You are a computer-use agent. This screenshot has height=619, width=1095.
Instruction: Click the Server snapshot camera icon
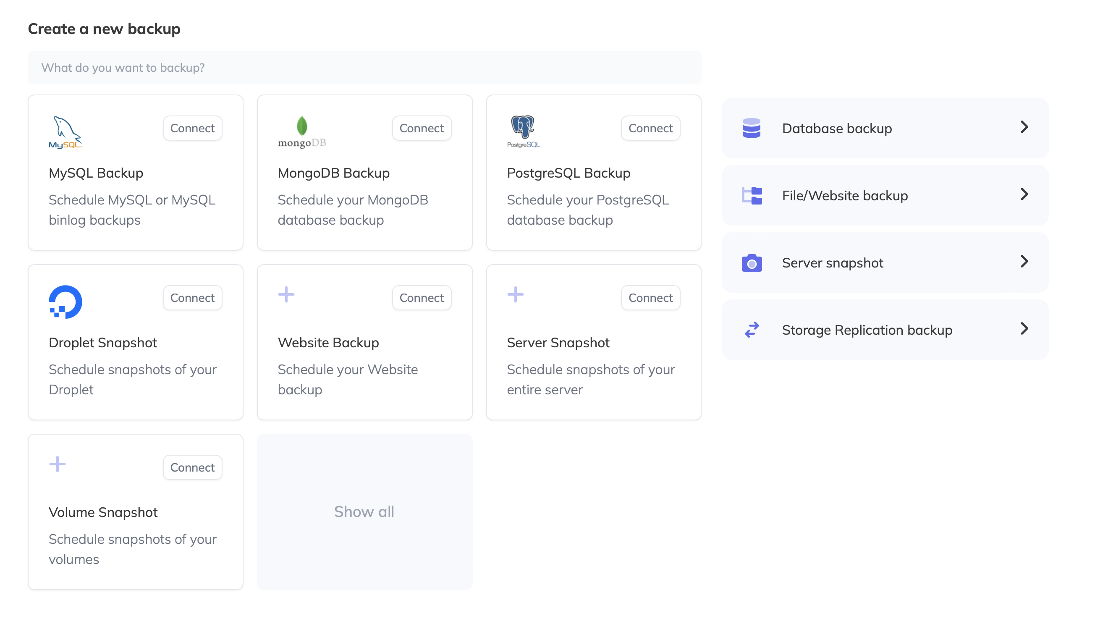pyautogui.click(x=751, y=263)
